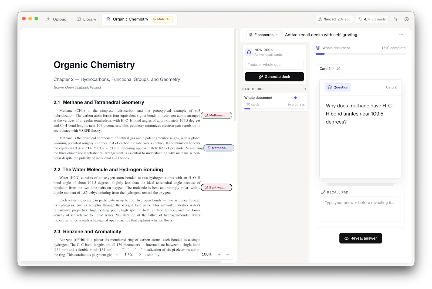Click the MANUAL mode badge
This screenshot has width=432, height=289.
pyautogui.click(x=162, y=19)
